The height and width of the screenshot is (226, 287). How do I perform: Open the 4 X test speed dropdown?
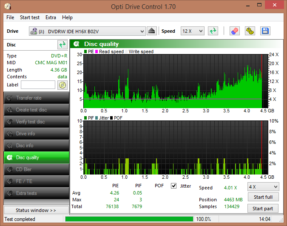(263, 187)
